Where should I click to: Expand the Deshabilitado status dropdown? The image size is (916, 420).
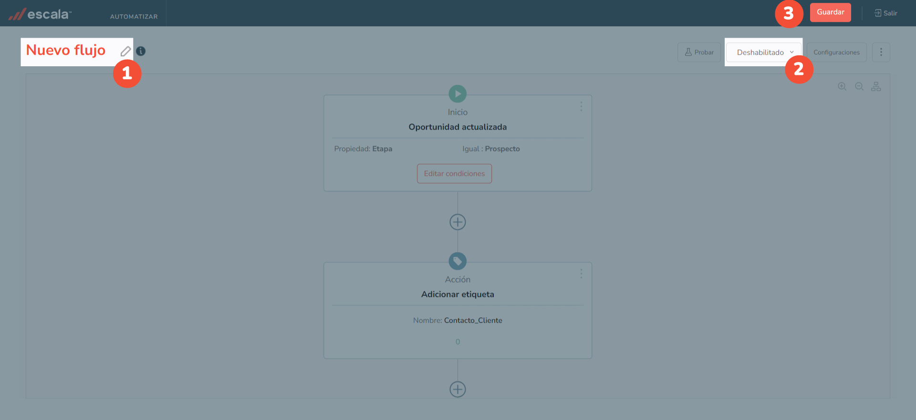pos(764,52)
